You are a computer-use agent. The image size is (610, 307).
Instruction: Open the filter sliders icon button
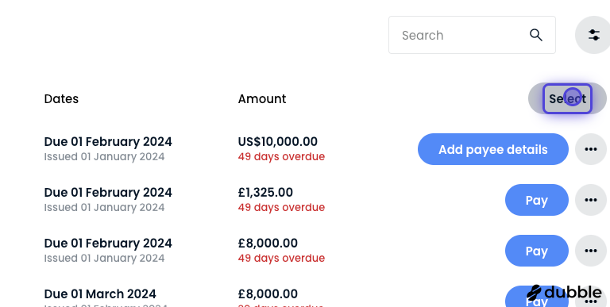(x=593, y=35)
